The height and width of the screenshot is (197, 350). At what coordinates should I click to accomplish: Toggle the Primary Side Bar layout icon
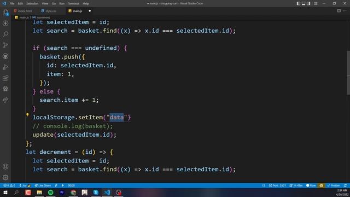(x=298, y=3)
